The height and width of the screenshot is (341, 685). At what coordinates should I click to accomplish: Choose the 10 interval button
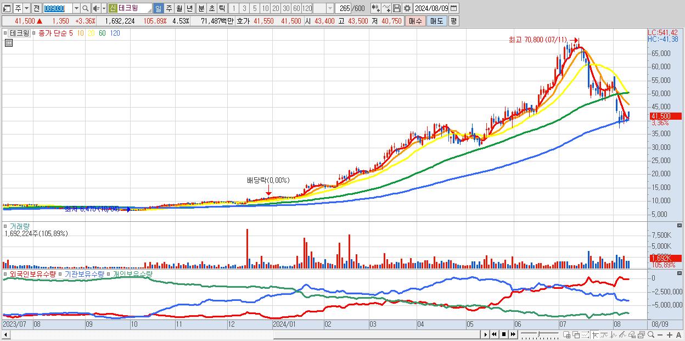(265, 8)
